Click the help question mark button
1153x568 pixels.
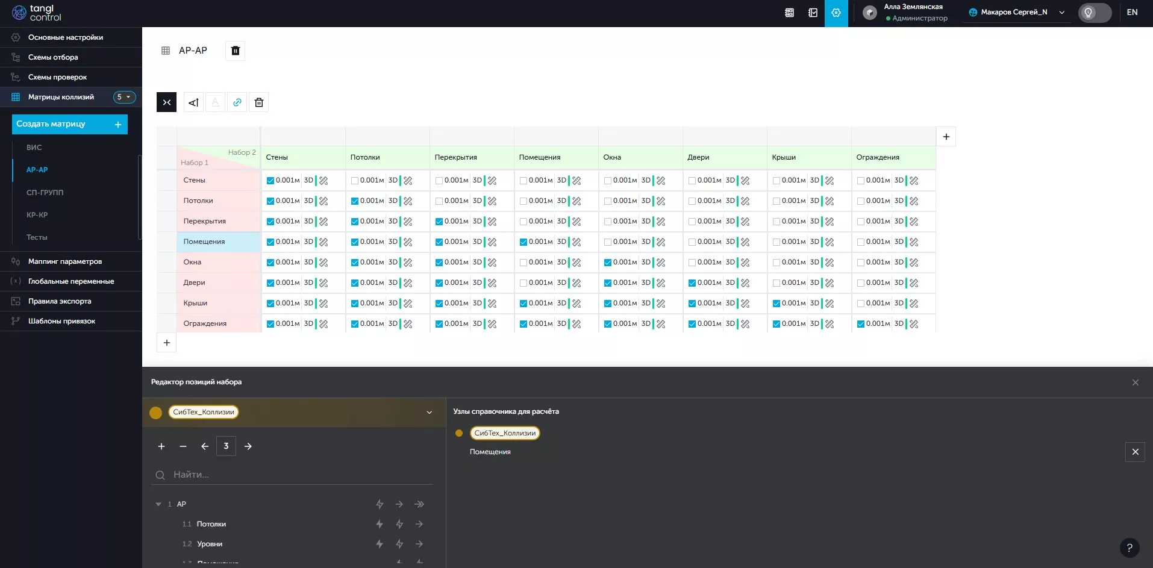pos(1129,548)
